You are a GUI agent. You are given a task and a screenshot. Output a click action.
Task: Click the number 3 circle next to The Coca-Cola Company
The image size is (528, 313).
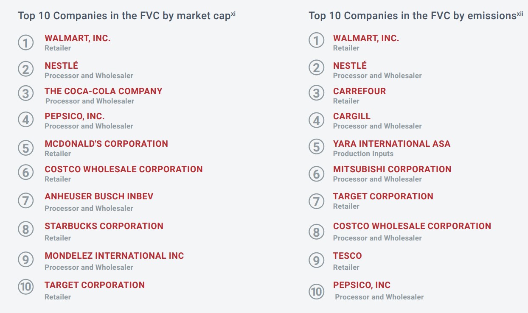[x=25, y=94]
